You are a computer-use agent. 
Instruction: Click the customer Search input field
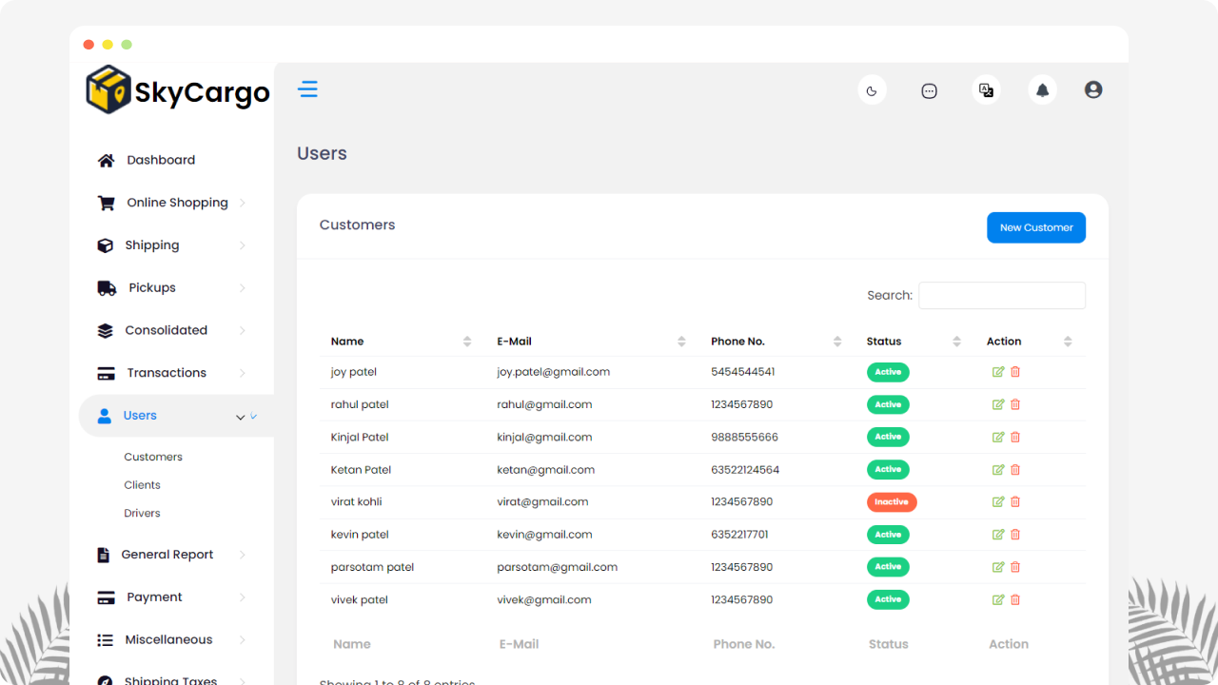click(1001, 296)
